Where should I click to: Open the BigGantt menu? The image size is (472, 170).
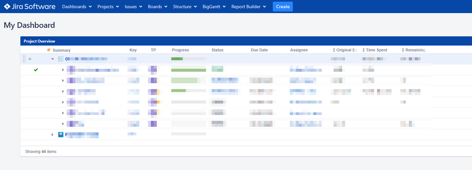pyautogui.click(x=214, y=7)
